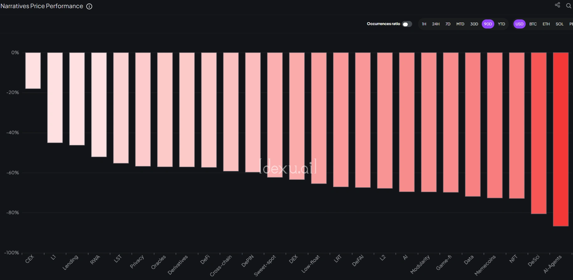
Task: Click the active 90D period button
Action: (x=488, y=24)
